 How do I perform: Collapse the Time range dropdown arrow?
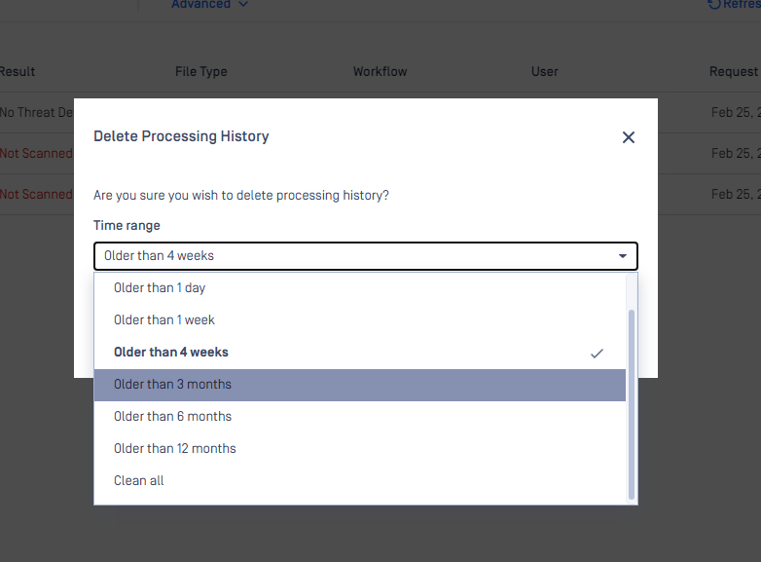click(x=622, y=256)
